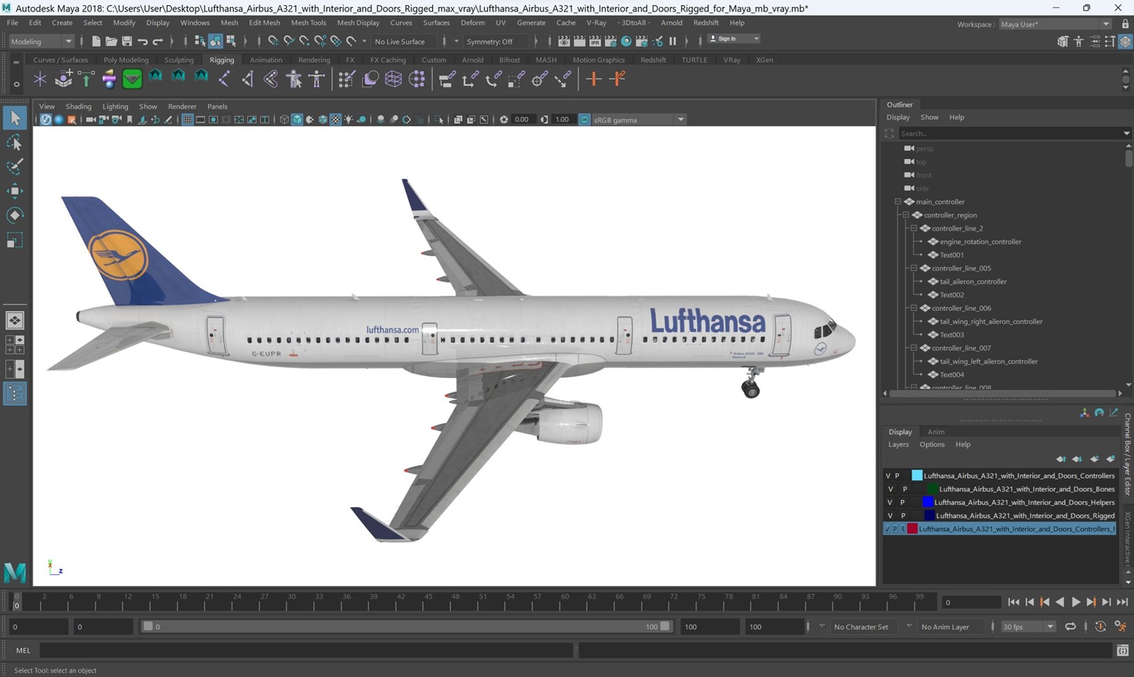Open the Modeling menu set dropdown
1134x677 pixels.
click(41, 41)
